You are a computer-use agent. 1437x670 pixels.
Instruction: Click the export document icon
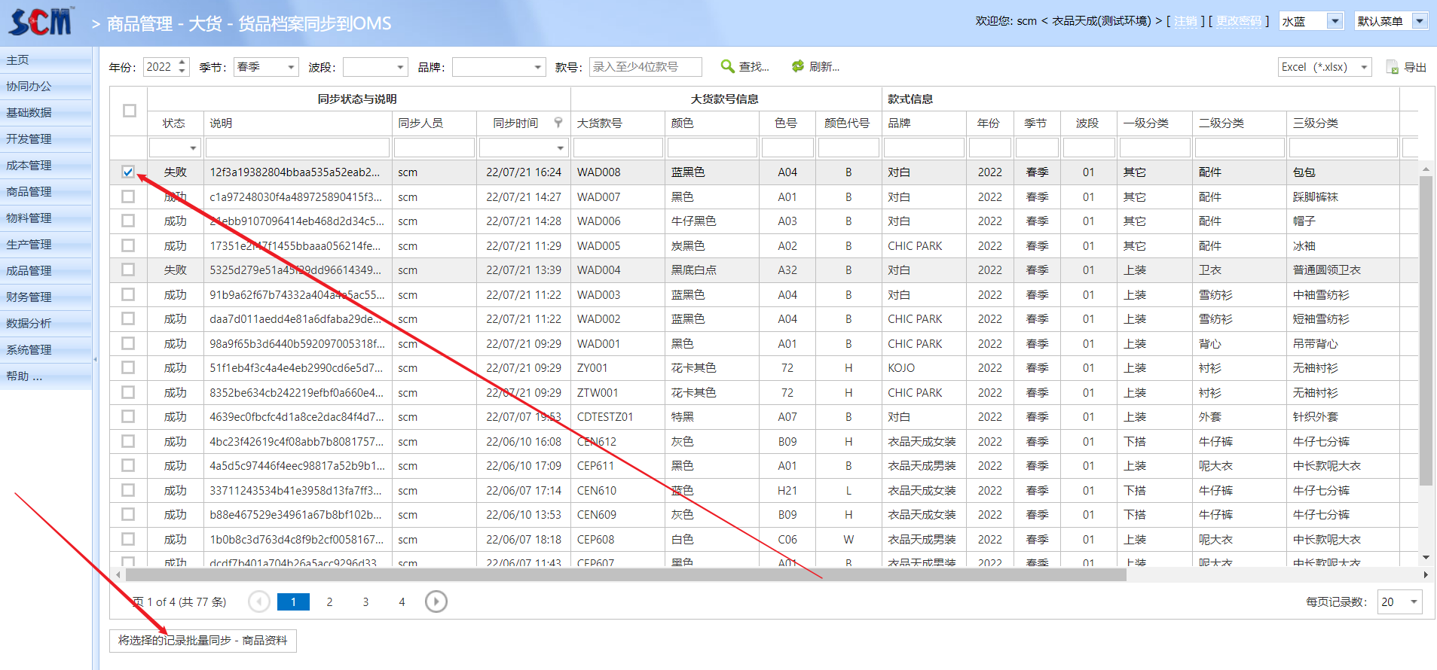pos(1393,67)
